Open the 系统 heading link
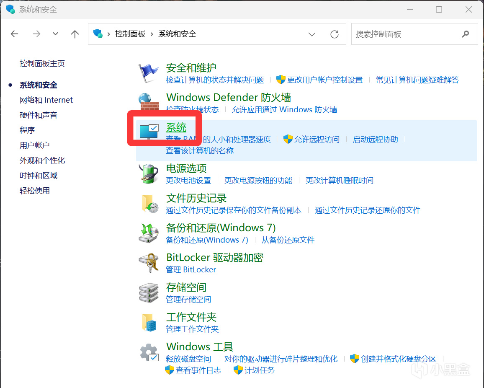The image size is (484, 388). (x=176, y=127)
